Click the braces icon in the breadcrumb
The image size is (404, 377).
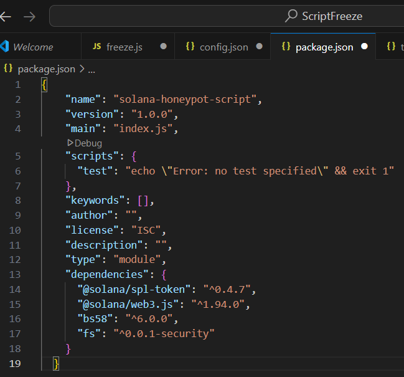8,69
